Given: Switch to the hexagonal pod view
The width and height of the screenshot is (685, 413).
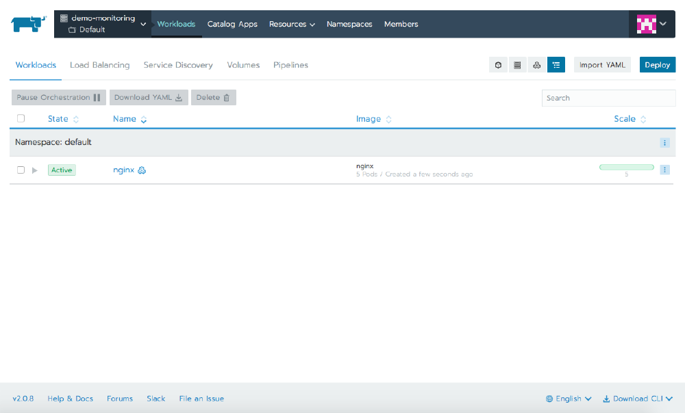Looking at the screenshot, I should click(498, 64).
